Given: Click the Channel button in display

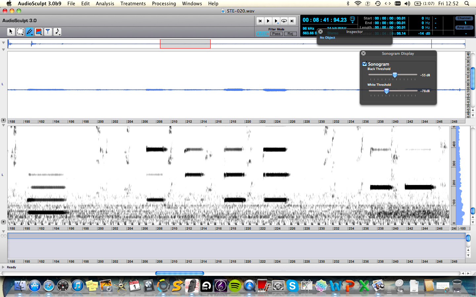Looking at the screenshot, I should pyautogui.click(x=464, y=18).
